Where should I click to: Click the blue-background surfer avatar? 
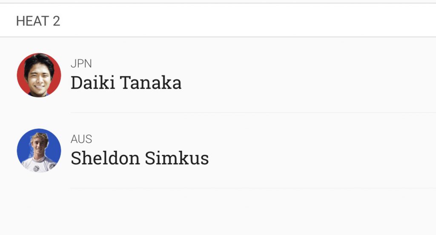click(x=39, y=150)
